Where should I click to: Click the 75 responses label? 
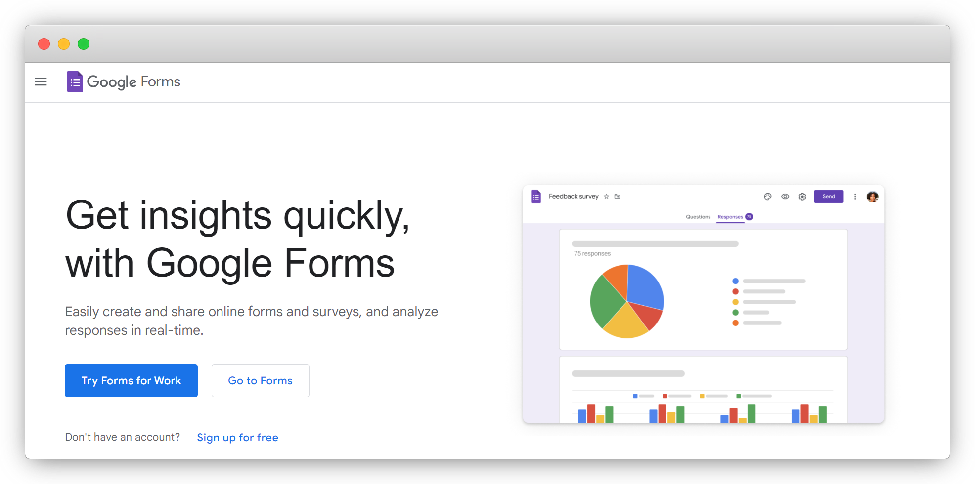click(x=592, y=254)
